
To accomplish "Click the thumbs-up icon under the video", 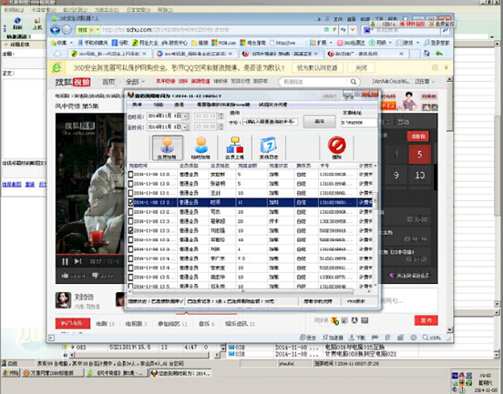I will 65,276.
